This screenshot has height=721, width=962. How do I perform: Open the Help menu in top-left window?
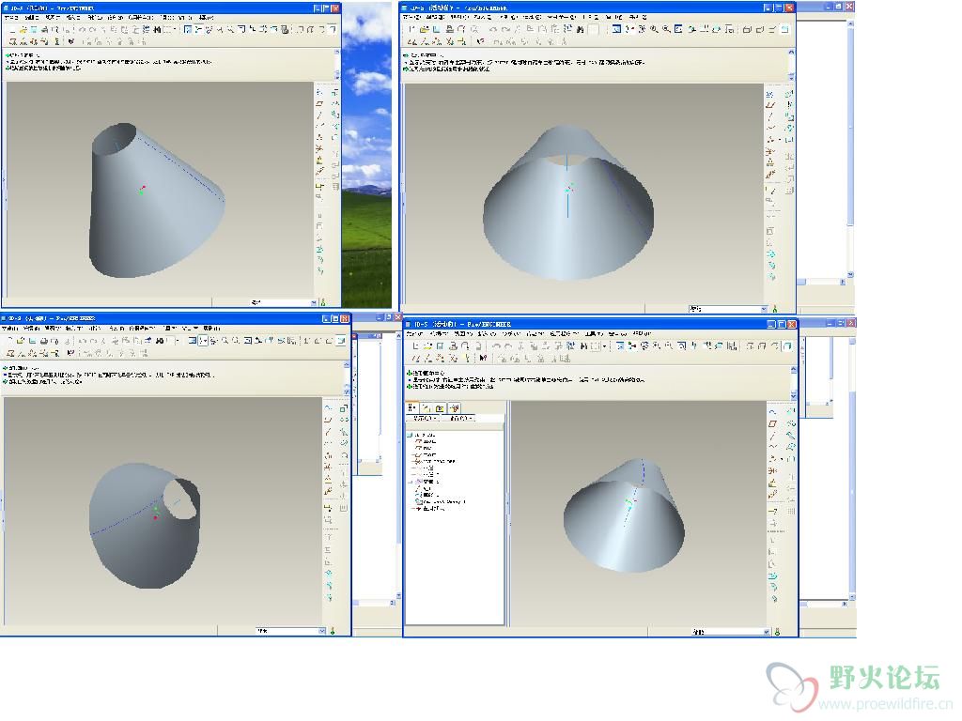tap(206, 18)
